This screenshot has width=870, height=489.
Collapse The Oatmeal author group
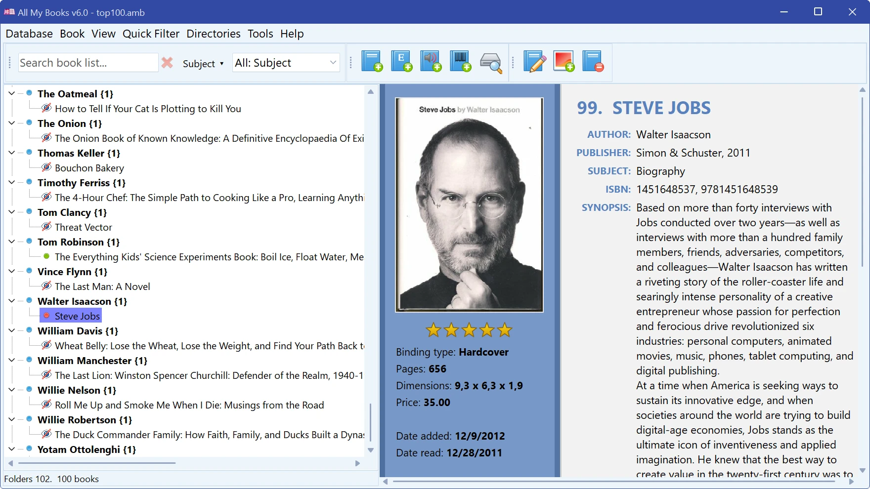coord(11,93)
